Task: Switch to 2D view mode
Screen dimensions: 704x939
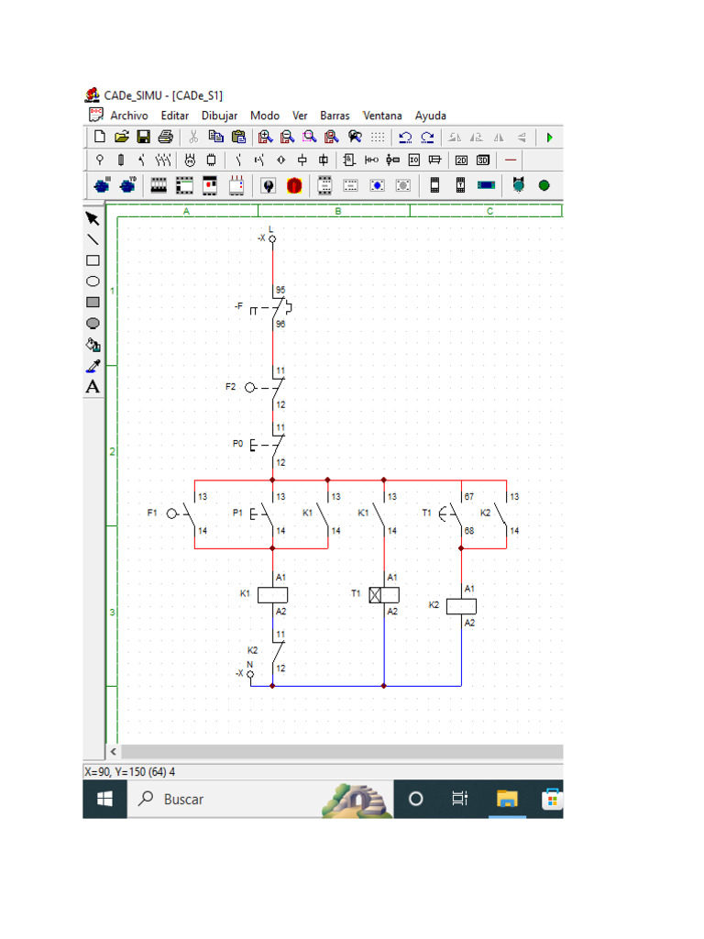Action: pos(462,160)
